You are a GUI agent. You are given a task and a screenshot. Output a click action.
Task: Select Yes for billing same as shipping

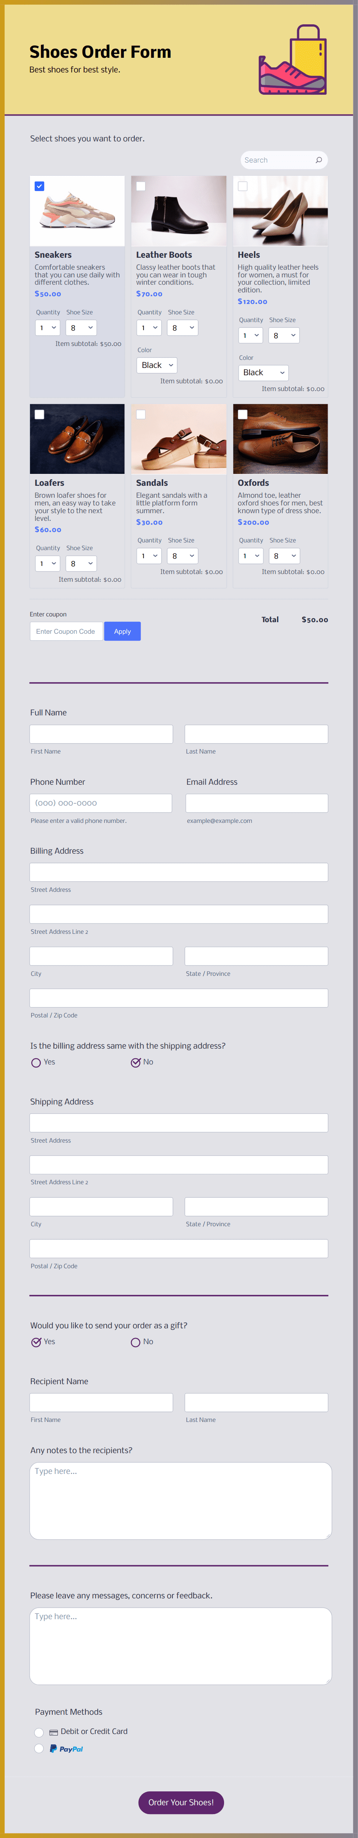(36, 1063)
